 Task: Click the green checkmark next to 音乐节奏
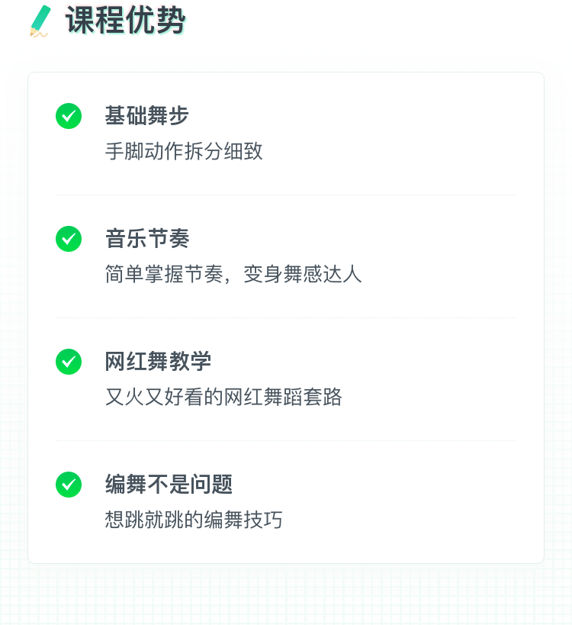pos(69,239)
